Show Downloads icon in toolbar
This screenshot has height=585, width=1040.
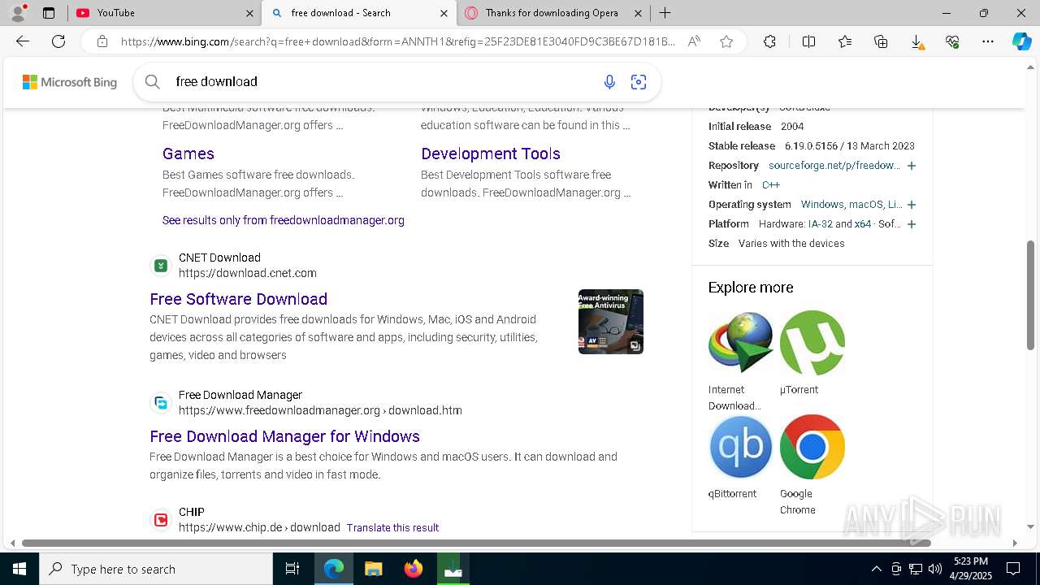pos(916,41)
